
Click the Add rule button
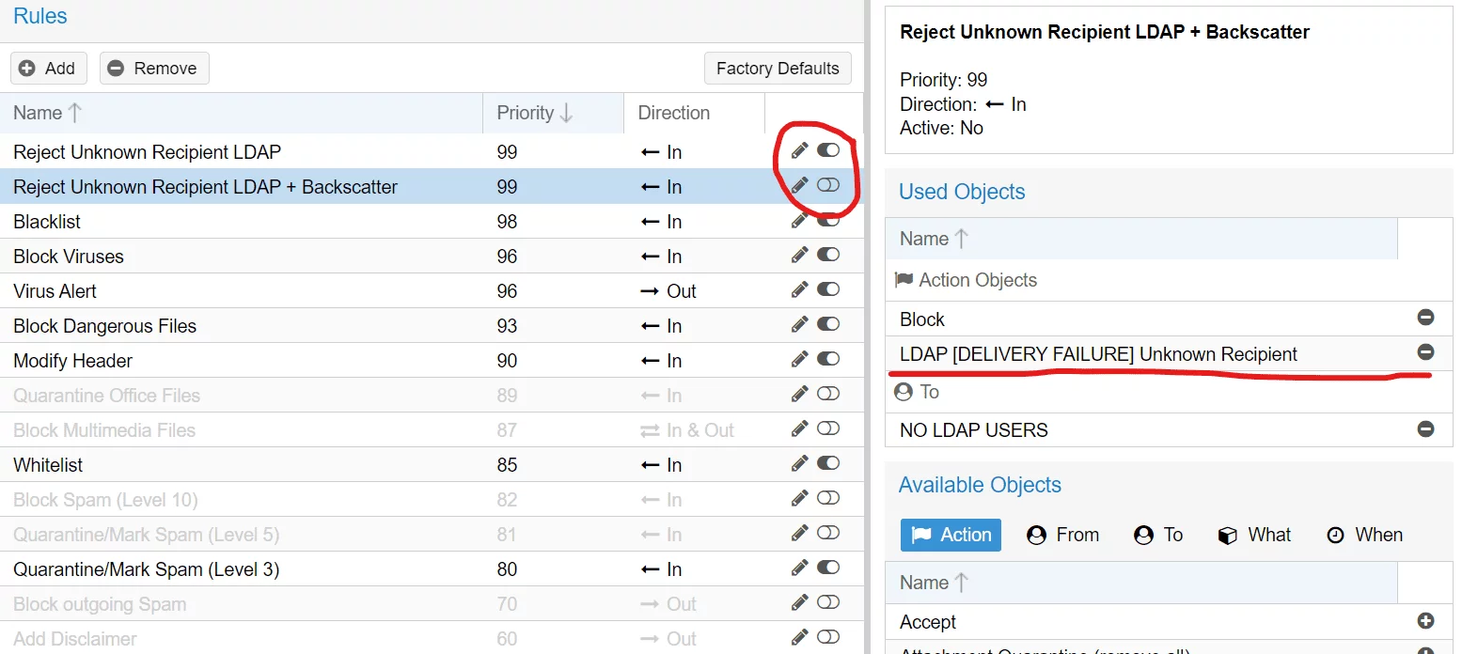pos(48,69)
